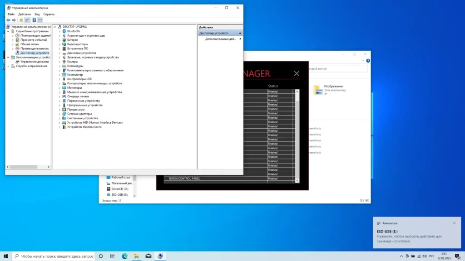Select Управление дисками in the left tree
Screen dimensions: 465x261
click(35, 62)
